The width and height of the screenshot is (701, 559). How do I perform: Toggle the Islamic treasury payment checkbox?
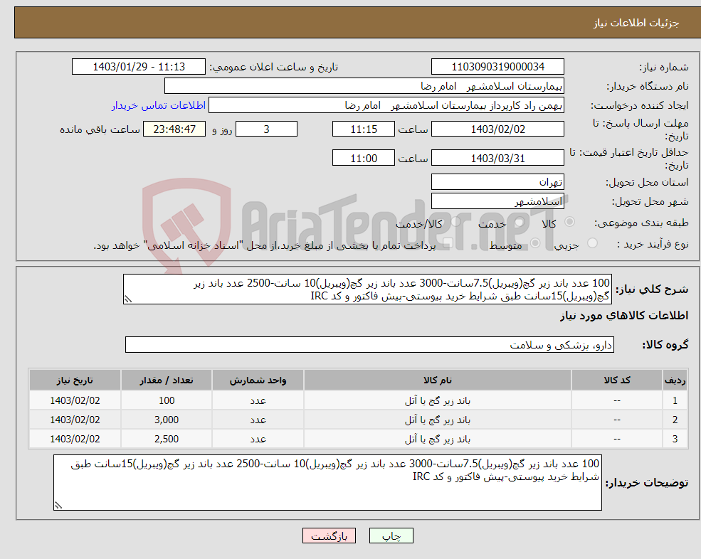[x=448, y=243]
